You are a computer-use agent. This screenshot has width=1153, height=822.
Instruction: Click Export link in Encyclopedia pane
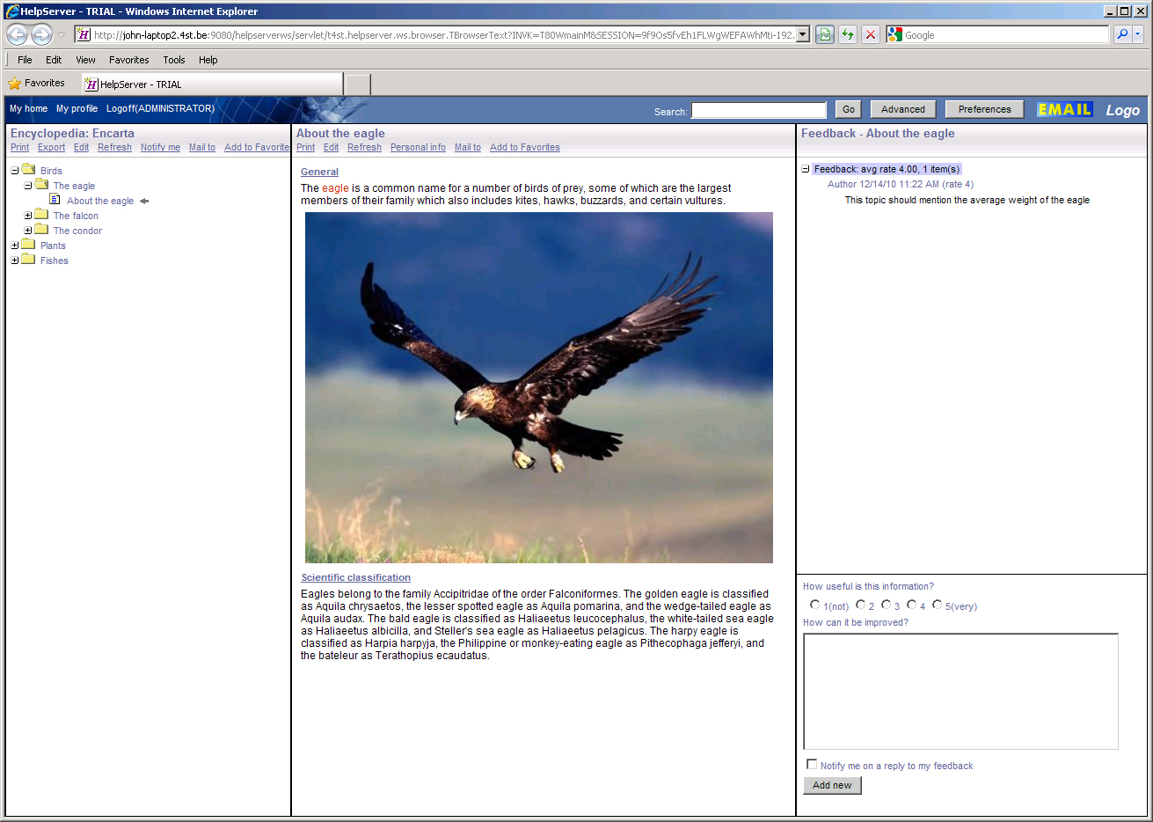[x=51, y=147]
